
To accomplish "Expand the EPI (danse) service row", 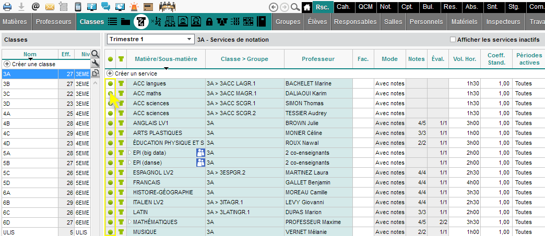I will (130, 163).
